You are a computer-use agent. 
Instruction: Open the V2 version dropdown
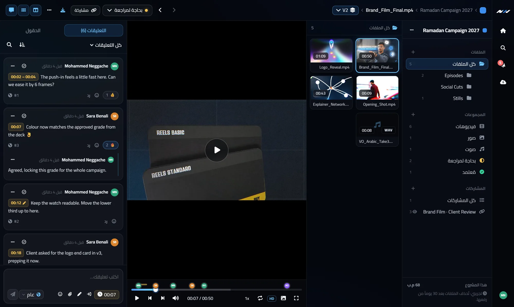(345, 10)
